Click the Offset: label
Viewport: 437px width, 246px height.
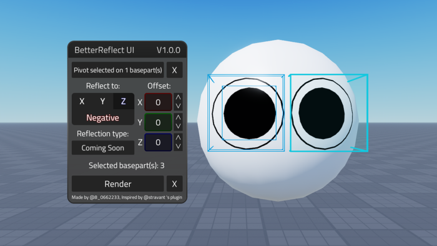pos(159,86)
